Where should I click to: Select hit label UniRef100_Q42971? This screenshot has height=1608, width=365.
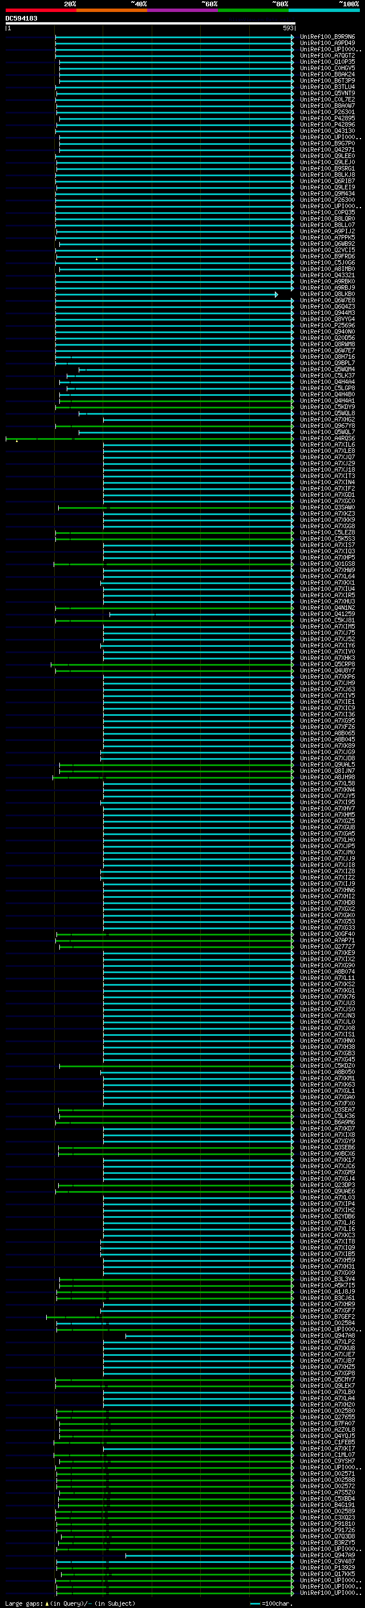pos(327,150)
